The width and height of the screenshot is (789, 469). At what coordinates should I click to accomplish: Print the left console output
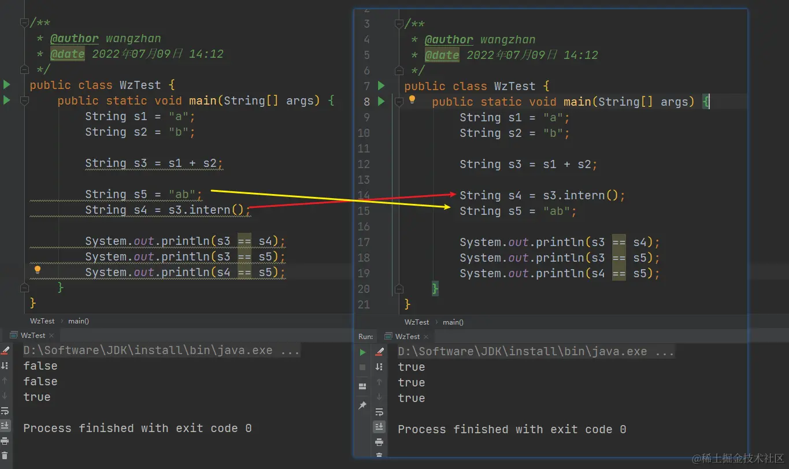coord(5,441)
